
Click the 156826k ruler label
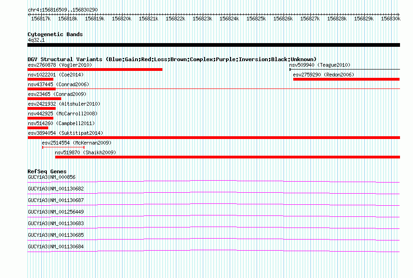283,19
